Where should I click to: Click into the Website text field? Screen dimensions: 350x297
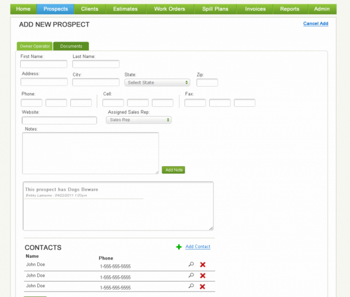[x=59, y=120]
